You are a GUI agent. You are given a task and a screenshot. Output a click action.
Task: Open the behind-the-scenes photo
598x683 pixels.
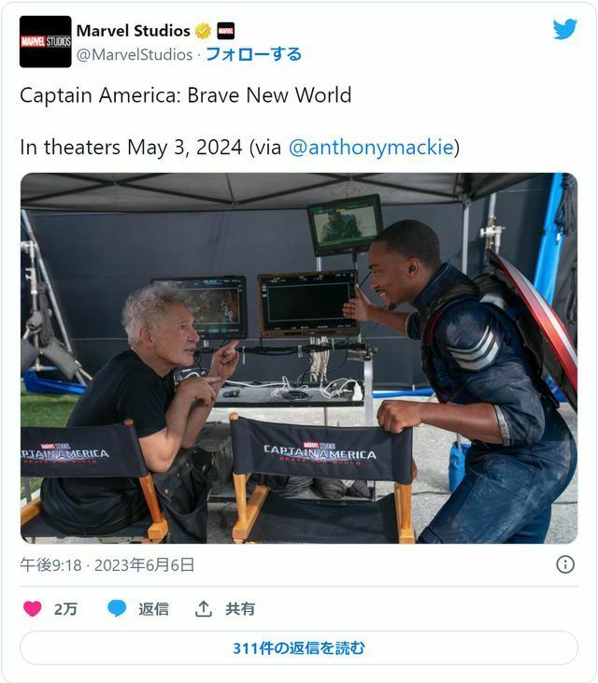299,358
